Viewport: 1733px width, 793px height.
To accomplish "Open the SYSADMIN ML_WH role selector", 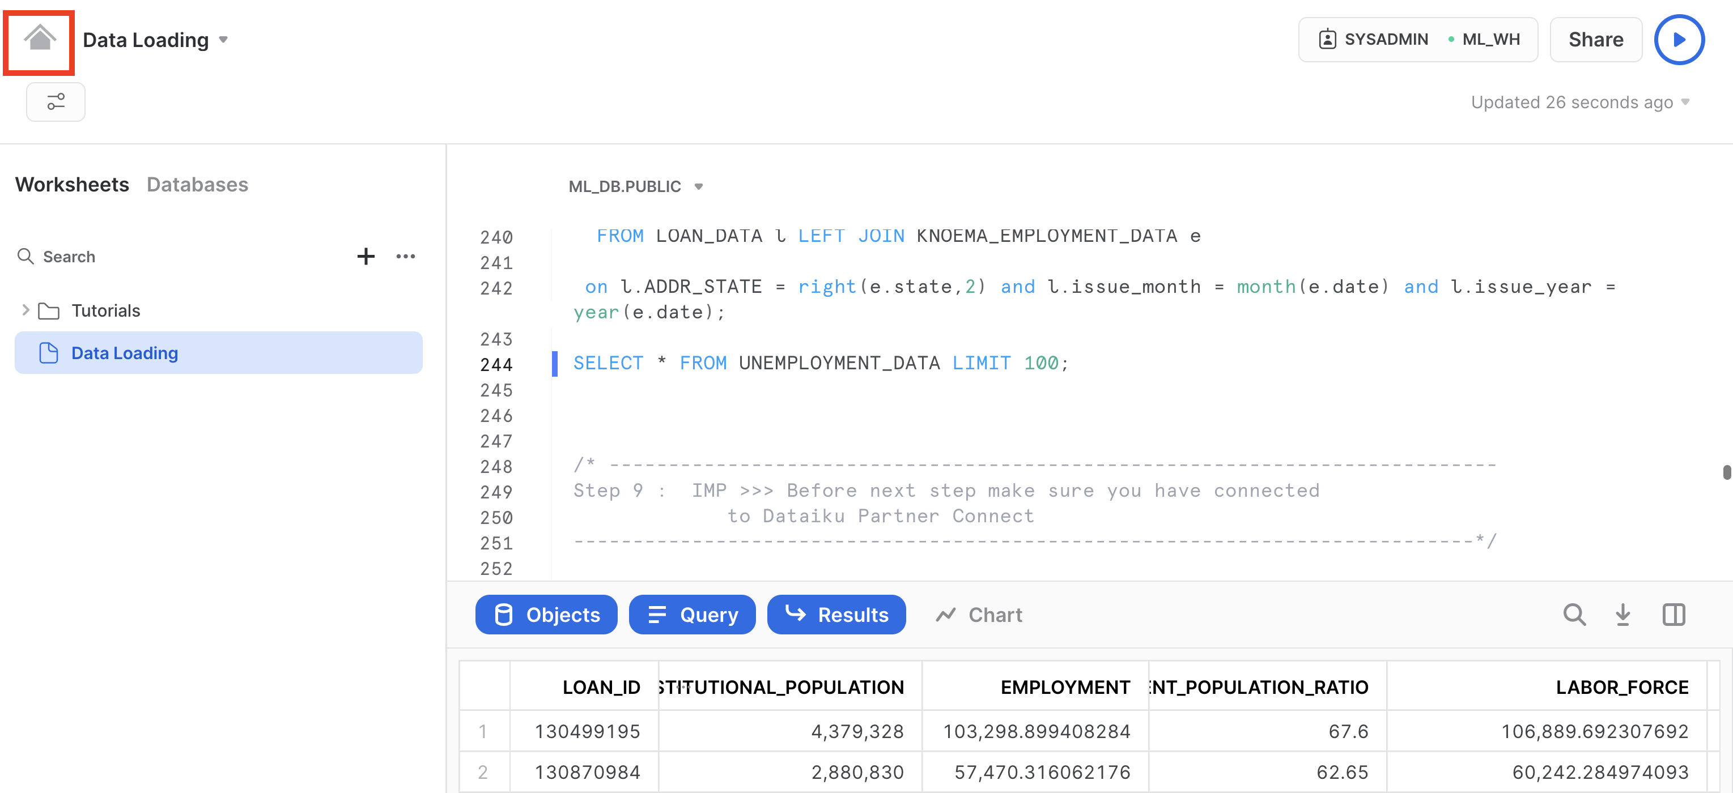I will click(1417, 40).
